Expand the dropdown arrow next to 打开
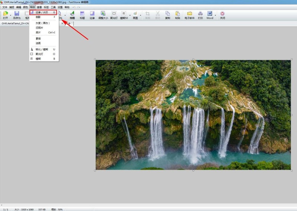The width and height of the screenshot is (297, 211). (11, 15)
